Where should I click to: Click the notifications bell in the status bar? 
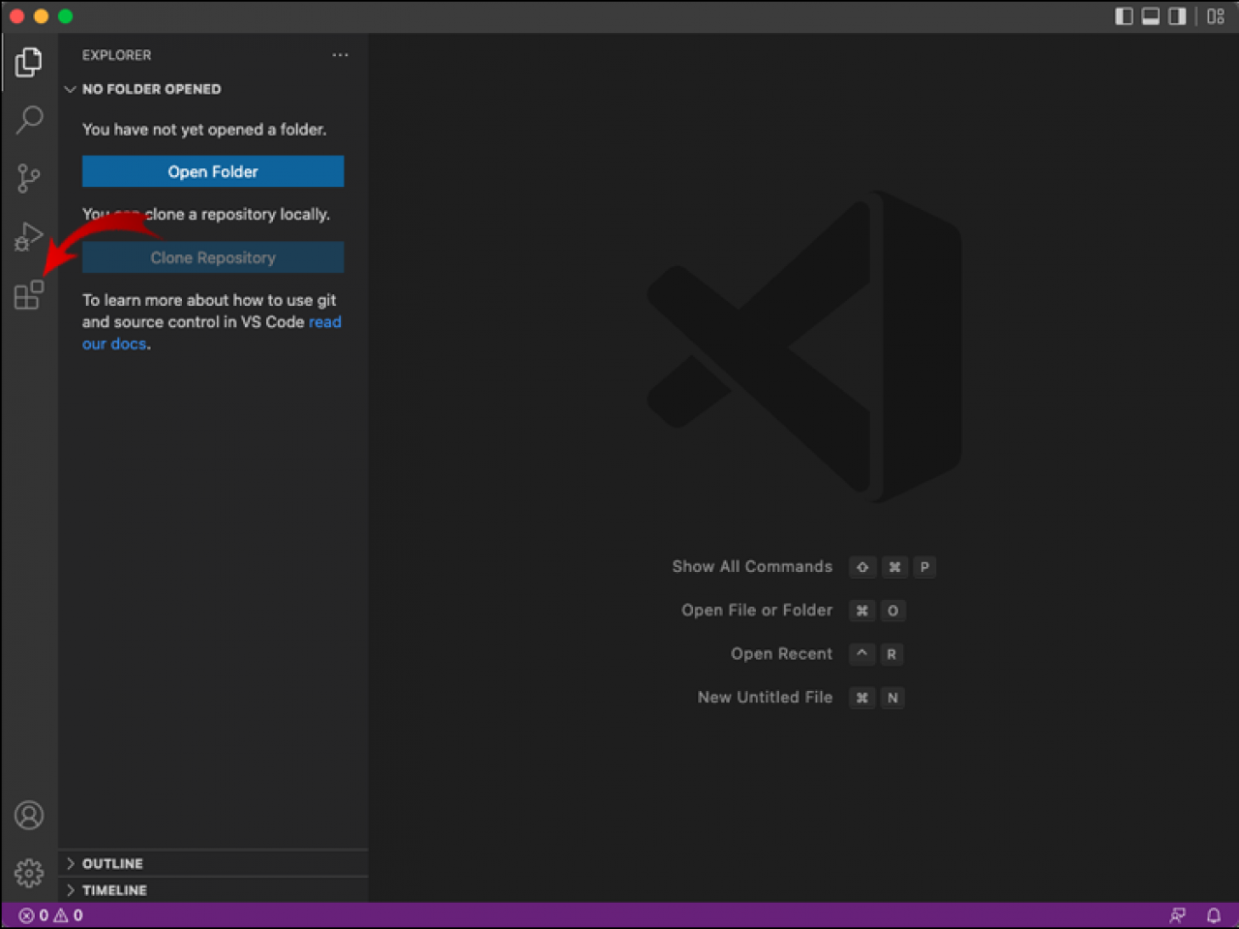click(x=1213, y=914)
